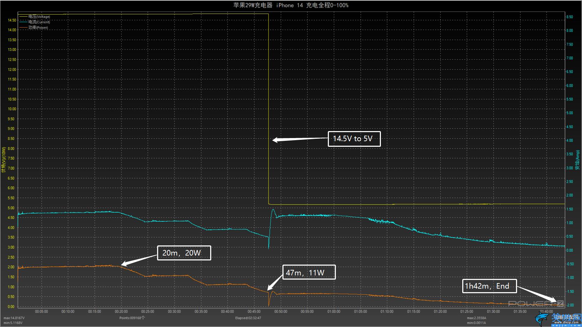Click the Elapsed:02:32:47 status readout

pyautogui.click(x=248, y=318)
